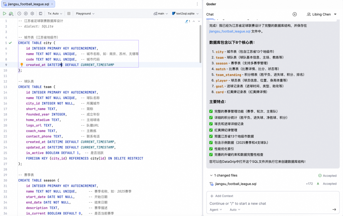Open the Playground mode dropdown
Viewport: 343px width, 216px height.
click(85, 14)
